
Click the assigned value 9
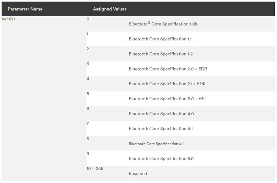88,154
